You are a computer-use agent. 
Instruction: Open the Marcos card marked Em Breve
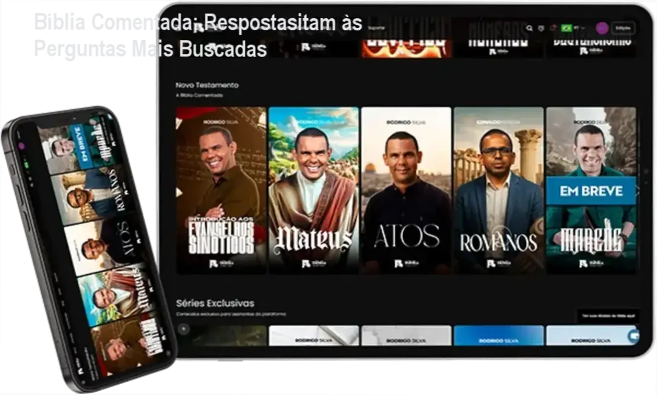click(591, 191)
